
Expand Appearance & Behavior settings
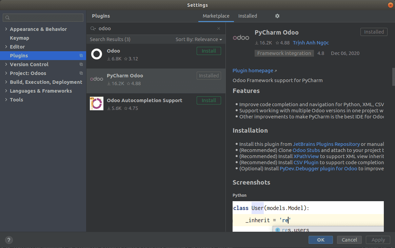[x=6, y=29]
